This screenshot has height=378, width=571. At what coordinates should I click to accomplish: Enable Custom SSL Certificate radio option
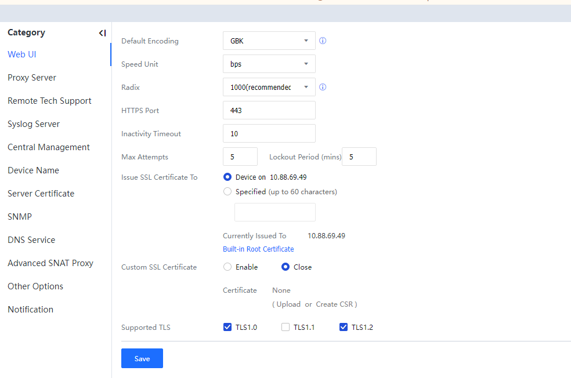coord(227,267)
